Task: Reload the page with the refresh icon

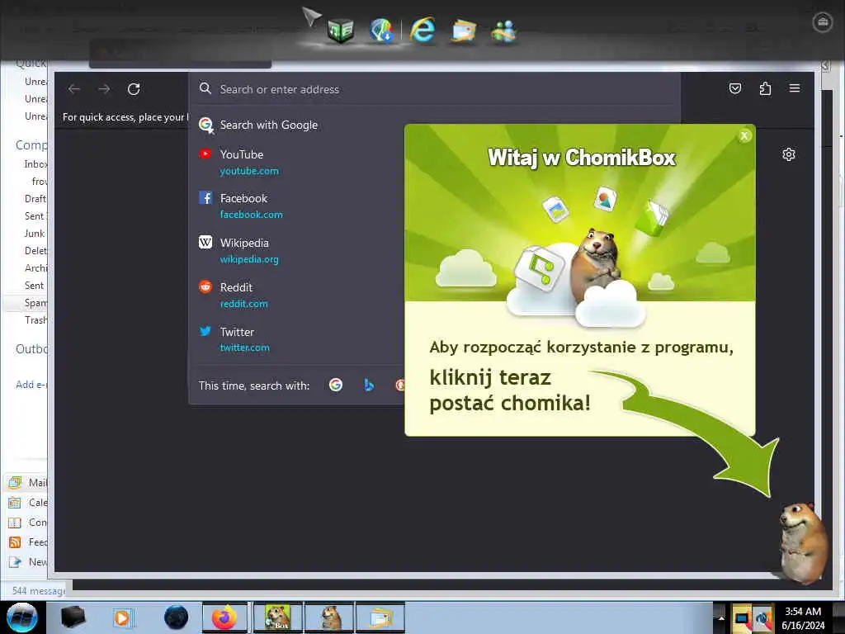Action: coord(134,89)
